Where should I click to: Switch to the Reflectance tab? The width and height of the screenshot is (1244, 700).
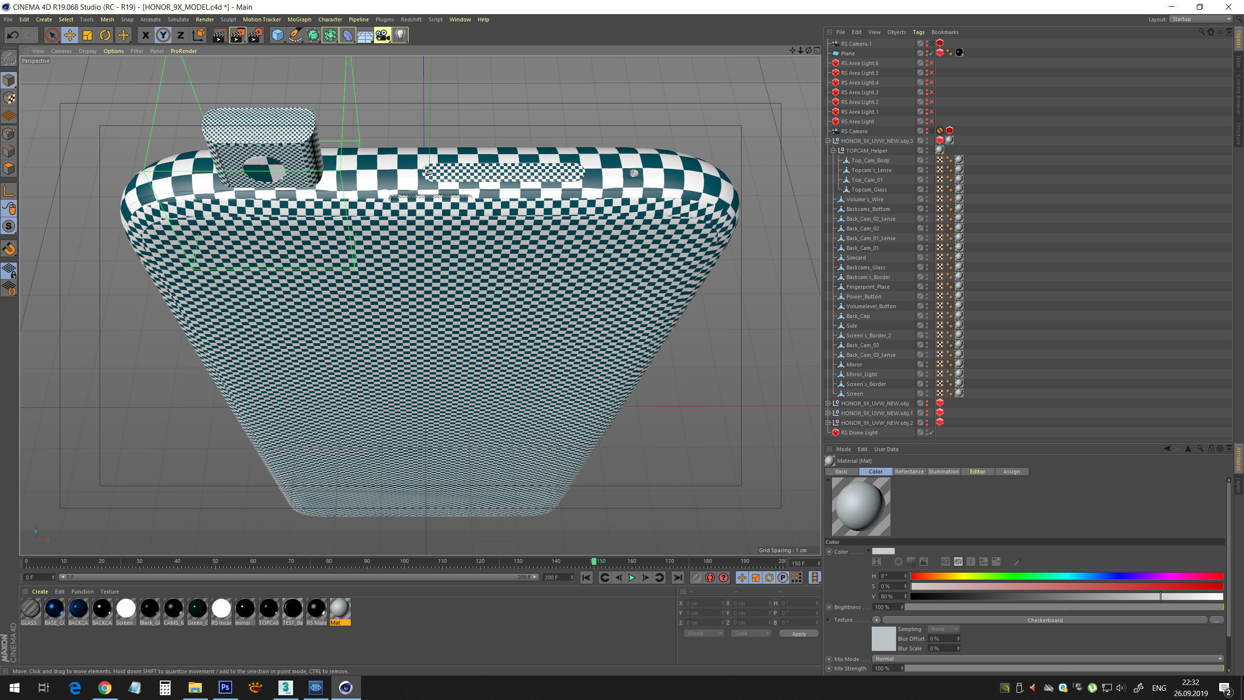[x=909, y=472]
